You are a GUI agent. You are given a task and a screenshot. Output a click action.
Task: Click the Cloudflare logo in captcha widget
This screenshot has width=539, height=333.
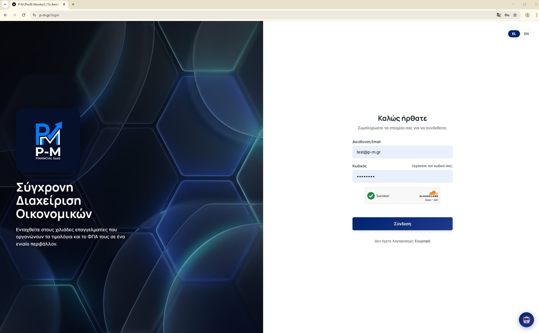(429, 194)
